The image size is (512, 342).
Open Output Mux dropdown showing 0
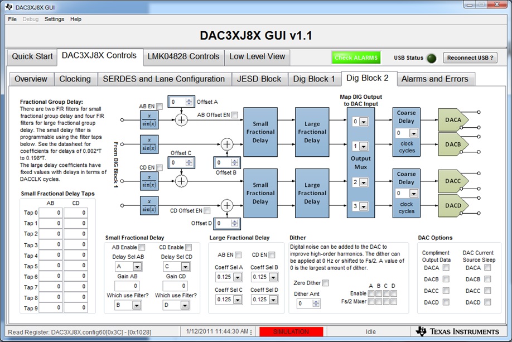point(364,122)
